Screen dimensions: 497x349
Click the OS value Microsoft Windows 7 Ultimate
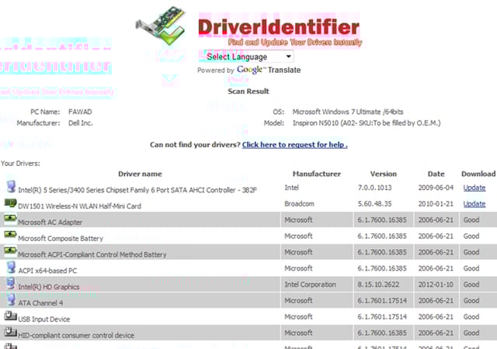point(348,112)
